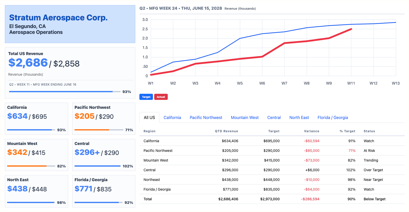Click the El Segundo, CA location text
Viewport: 409px width, 212px height.
[28, 26]
